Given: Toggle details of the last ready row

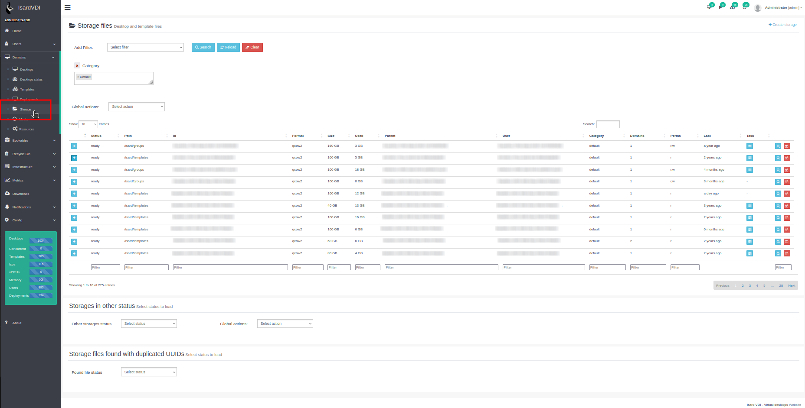Looking at the screenshot, I should [74, 253].
